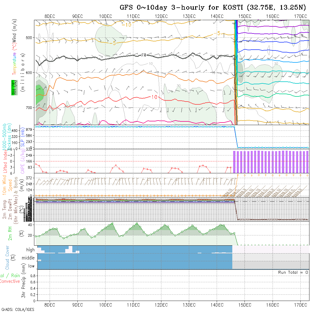Select the 10DEC label on the top time axis

106,16
